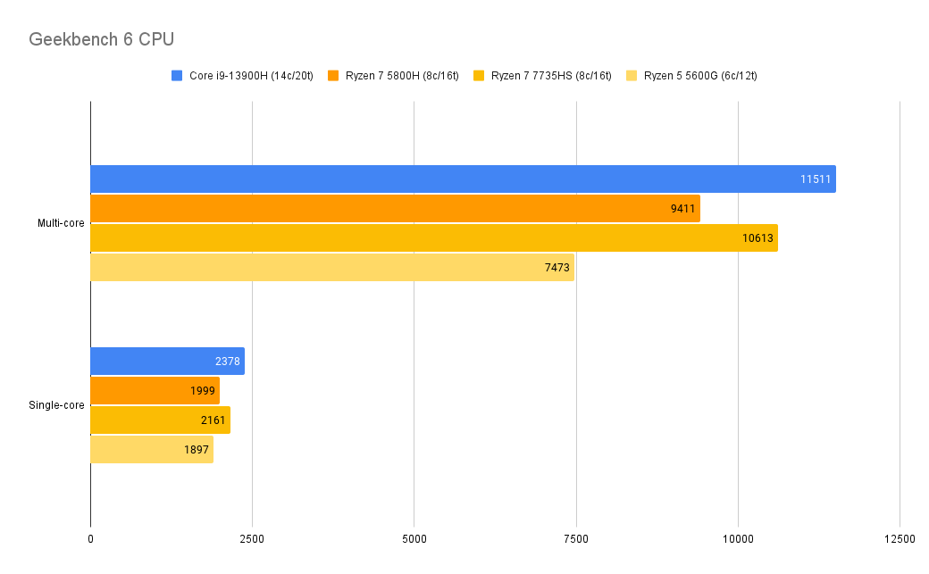Click the blue Core i9-13900H legend swatch
929x574 pixels.
pos(177,76)
